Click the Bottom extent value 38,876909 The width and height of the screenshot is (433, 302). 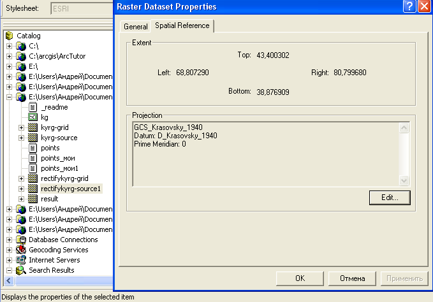pyautogui.click(x=273, y=92)
